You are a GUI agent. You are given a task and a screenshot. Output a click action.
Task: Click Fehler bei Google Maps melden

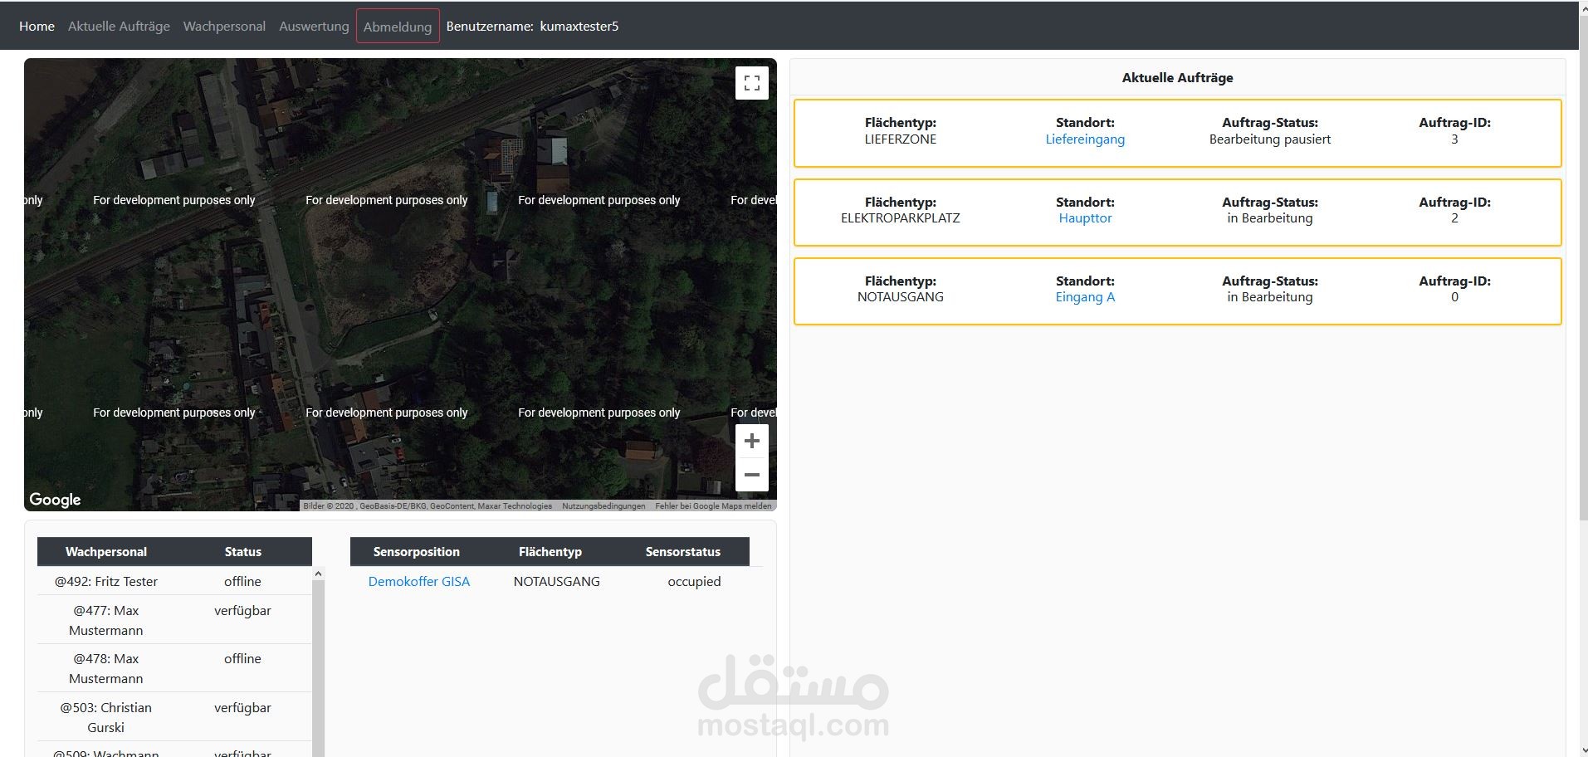(x=713, y=505)
